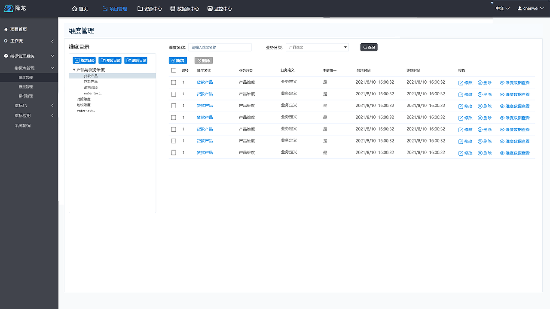This screenshot has height=309, width=550.
Task: Click the gray 删除 button above the table
Action: 204,61
